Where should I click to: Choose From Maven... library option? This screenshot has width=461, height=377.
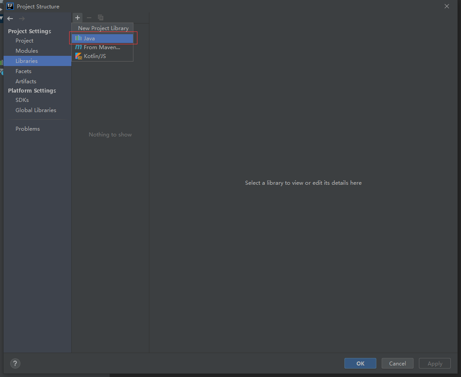pyautogui.click(x=102, y=47)
